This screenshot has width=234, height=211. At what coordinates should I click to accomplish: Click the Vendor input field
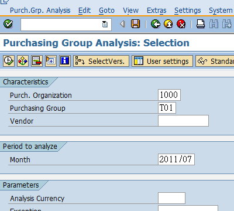click(183, 121)
